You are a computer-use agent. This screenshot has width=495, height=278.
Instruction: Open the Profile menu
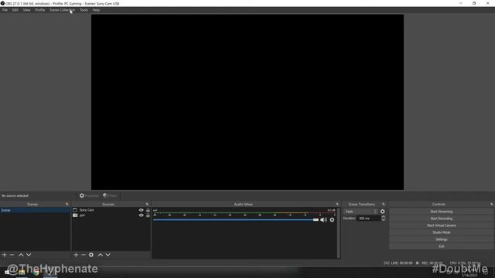pos(39,10)
